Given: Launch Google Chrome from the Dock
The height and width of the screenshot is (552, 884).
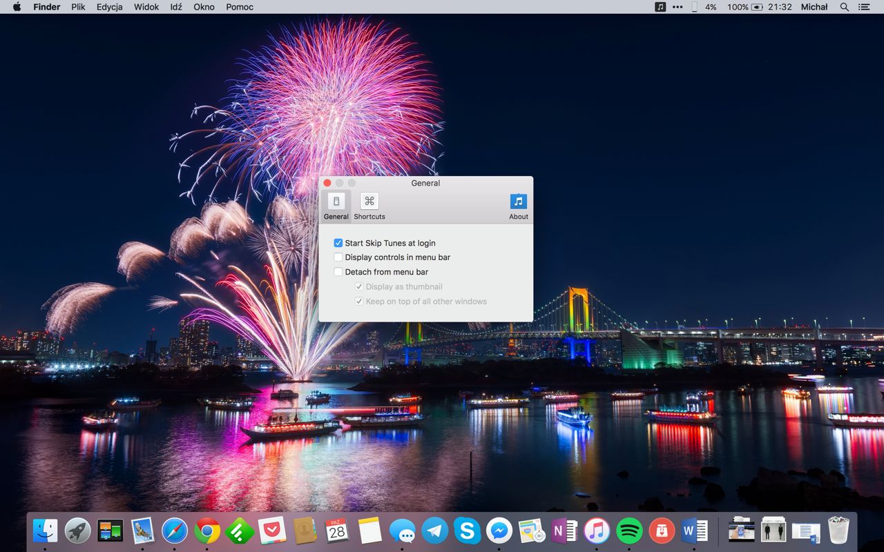Looking at the screenshot, I should (x=207, y=531).
